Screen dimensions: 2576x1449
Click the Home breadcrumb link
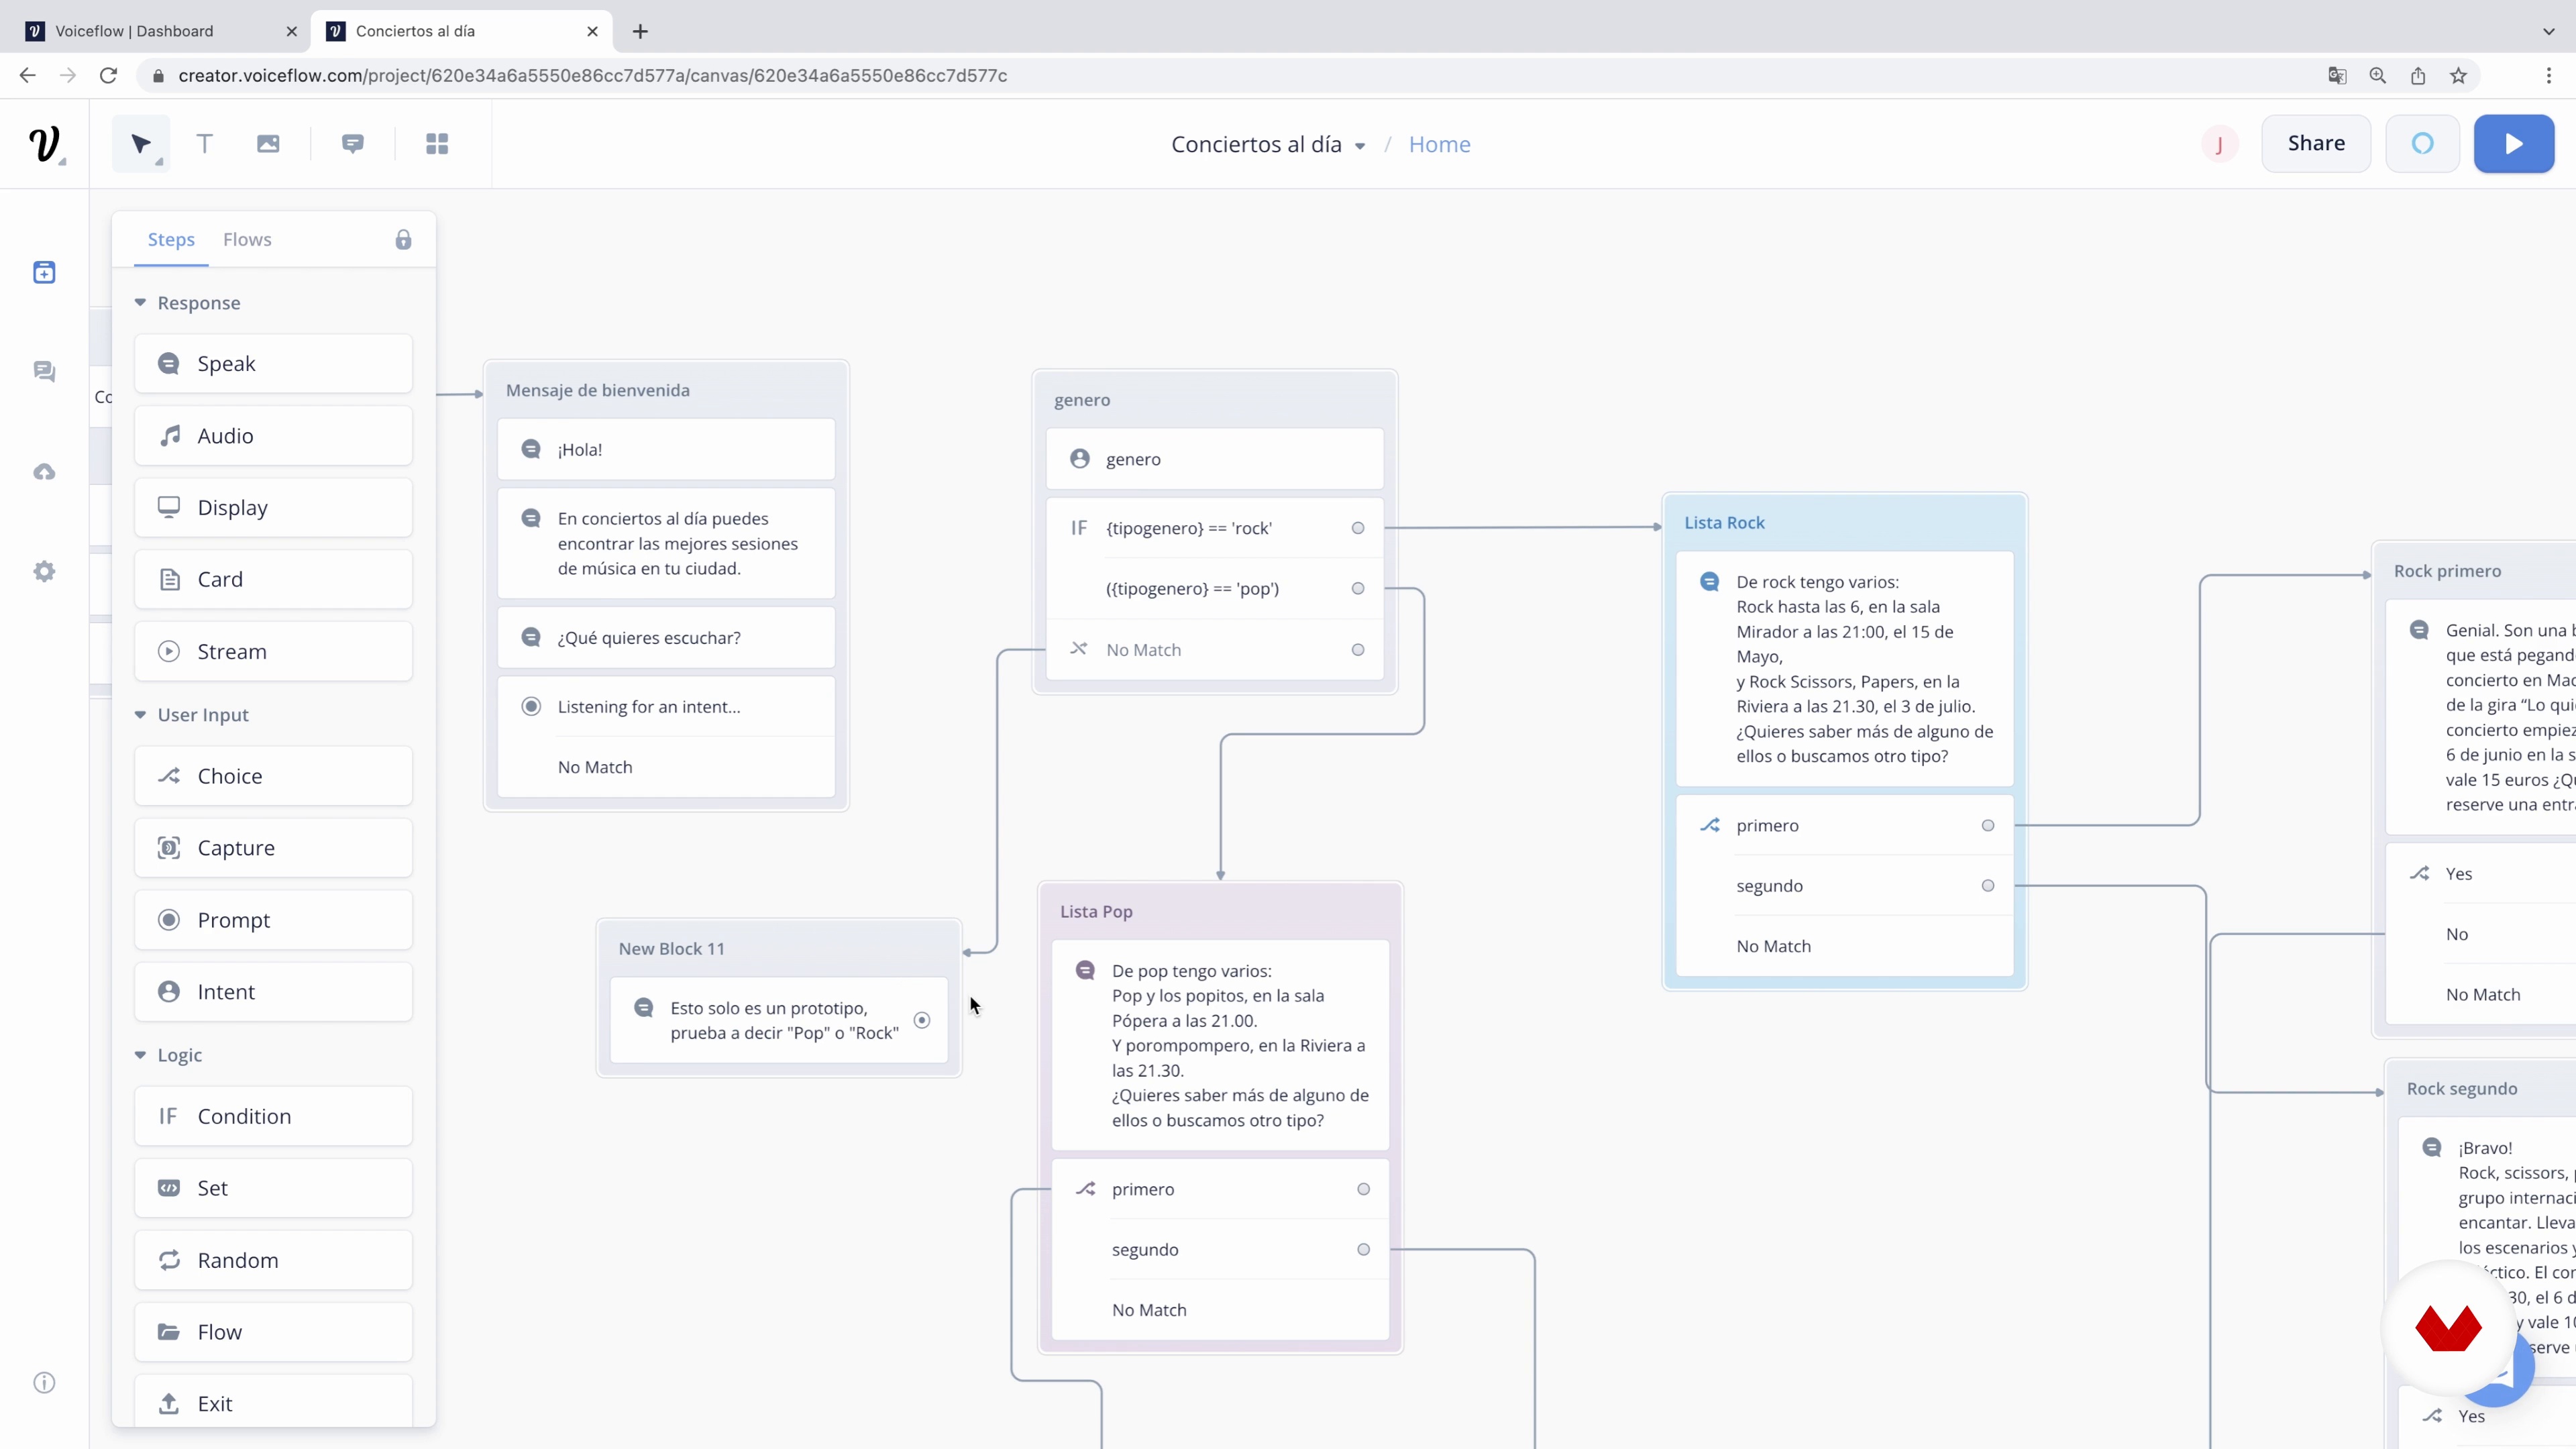(x=1439, y=145)
